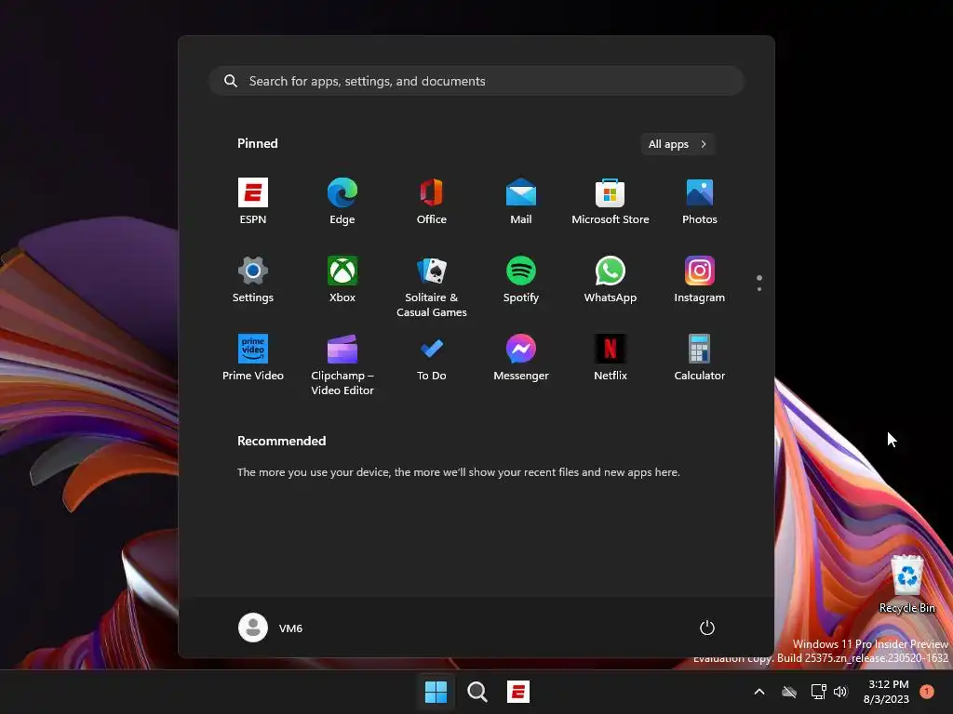The width and height of the screenshot is (953, 714).
Task: Open the Office app
Action: (x=432, y=202)
